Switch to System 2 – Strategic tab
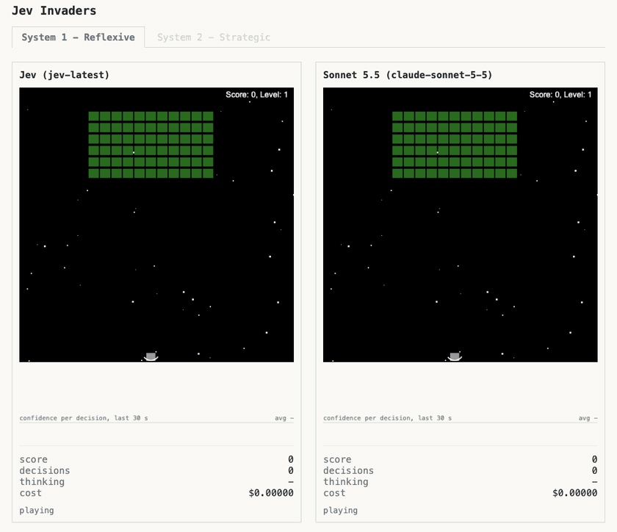 (214, 37)
